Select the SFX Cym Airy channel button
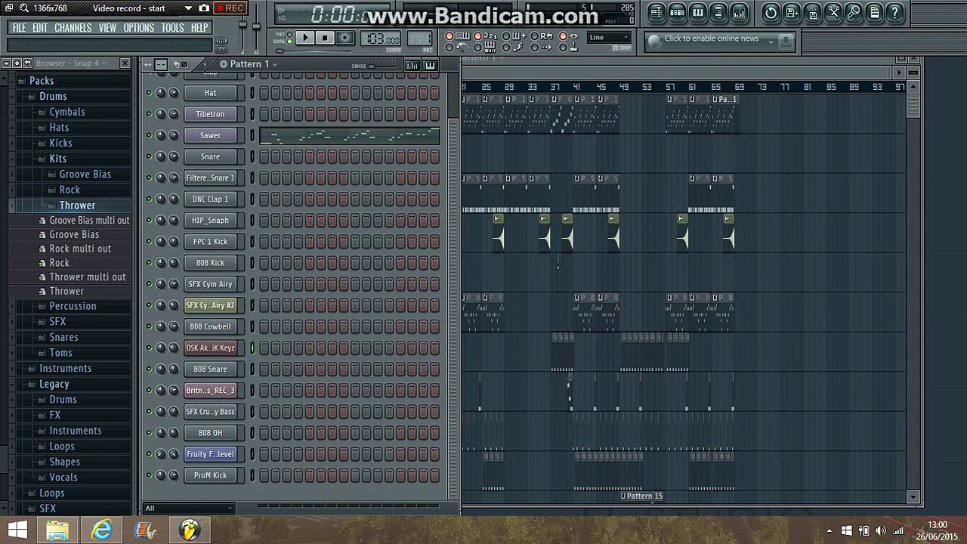 210,284
